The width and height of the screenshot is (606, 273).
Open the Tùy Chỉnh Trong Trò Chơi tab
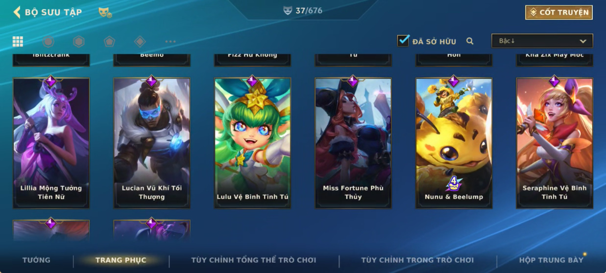coord(417,260)
